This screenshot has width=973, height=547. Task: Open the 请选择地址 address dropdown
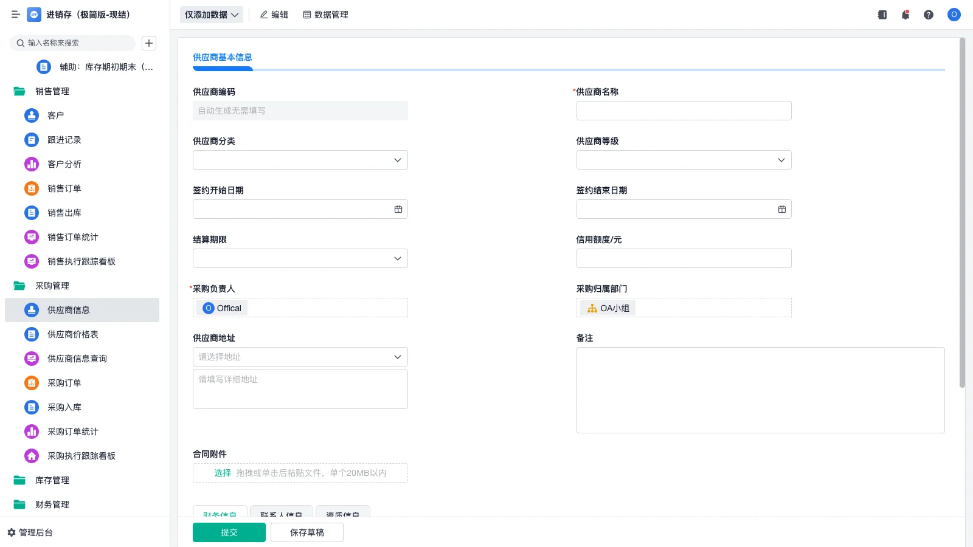click(x=300, y=357)
